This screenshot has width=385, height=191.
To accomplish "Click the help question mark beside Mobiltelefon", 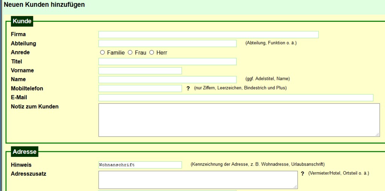I will click(x=188, y=89).
